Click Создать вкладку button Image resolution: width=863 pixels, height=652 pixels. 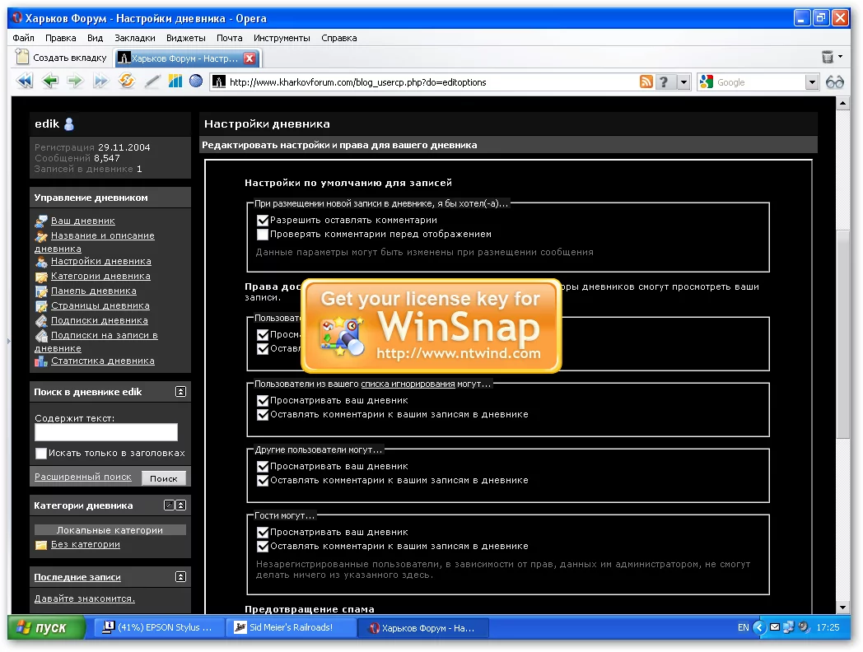61,58
